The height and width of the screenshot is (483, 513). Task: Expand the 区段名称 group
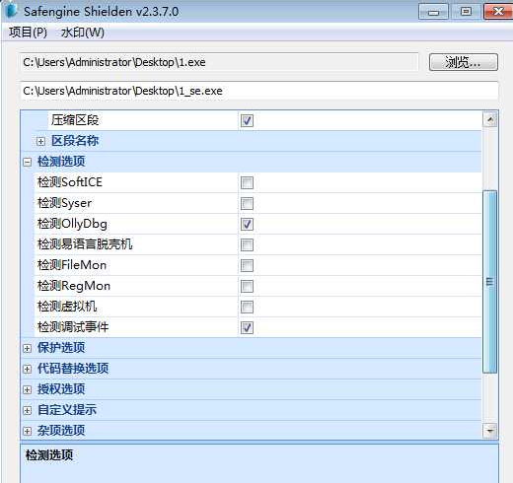pos(40,141)
